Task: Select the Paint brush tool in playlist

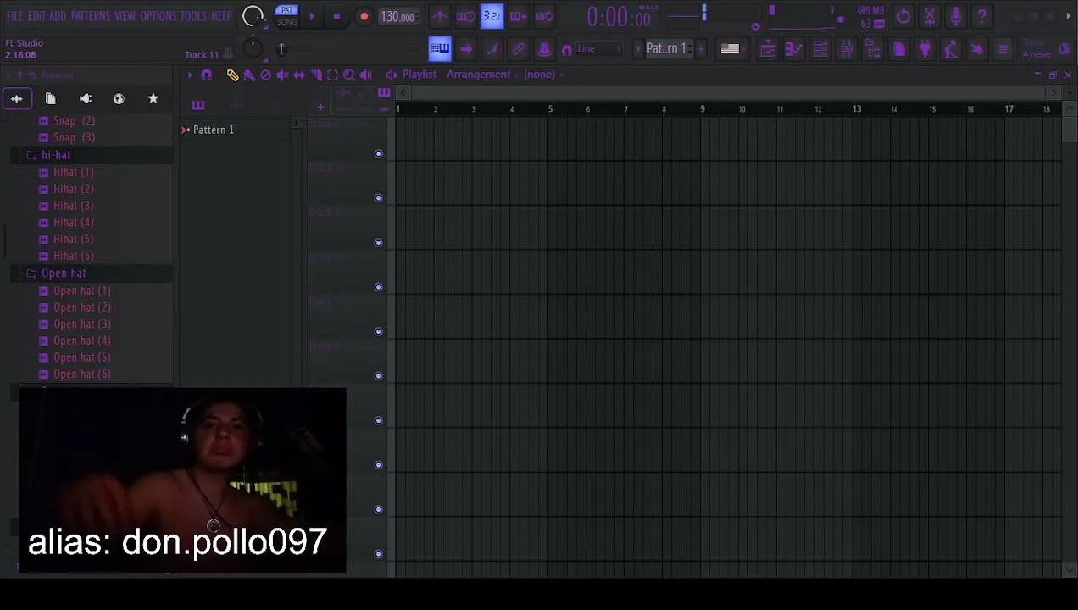Action: 249,75
